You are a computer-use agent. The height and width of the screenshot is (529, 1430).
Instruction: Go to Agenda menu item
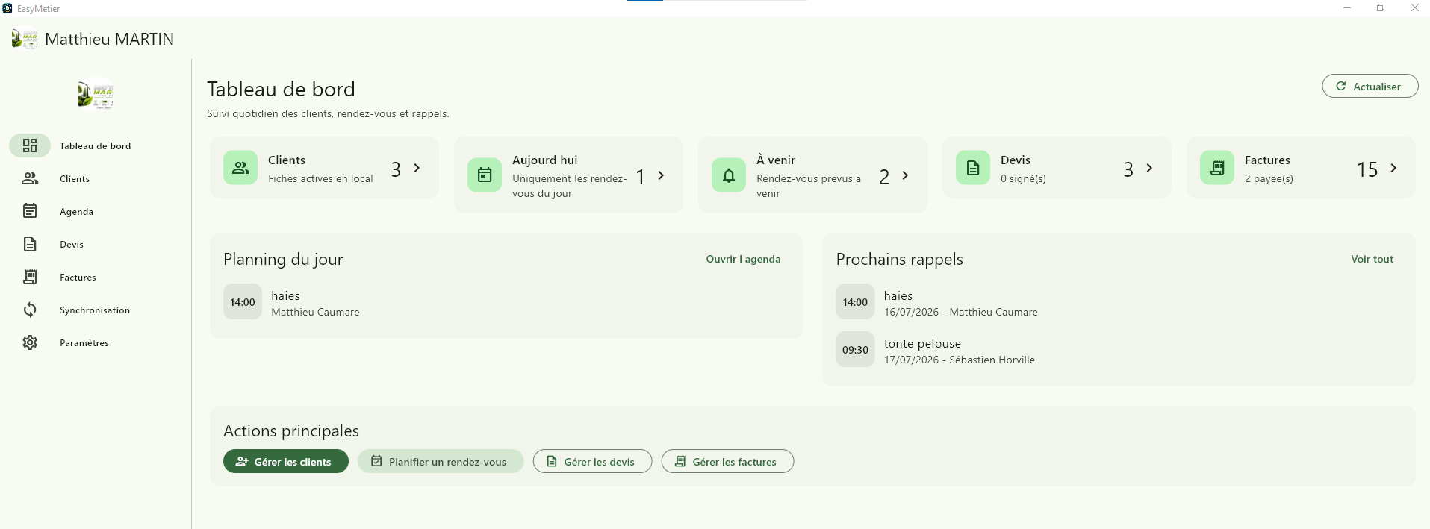tap(76, 212)
